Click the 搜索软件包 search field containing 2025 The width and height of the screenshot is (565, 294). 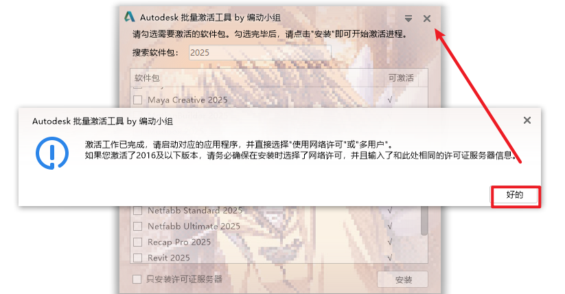[260, 53]
